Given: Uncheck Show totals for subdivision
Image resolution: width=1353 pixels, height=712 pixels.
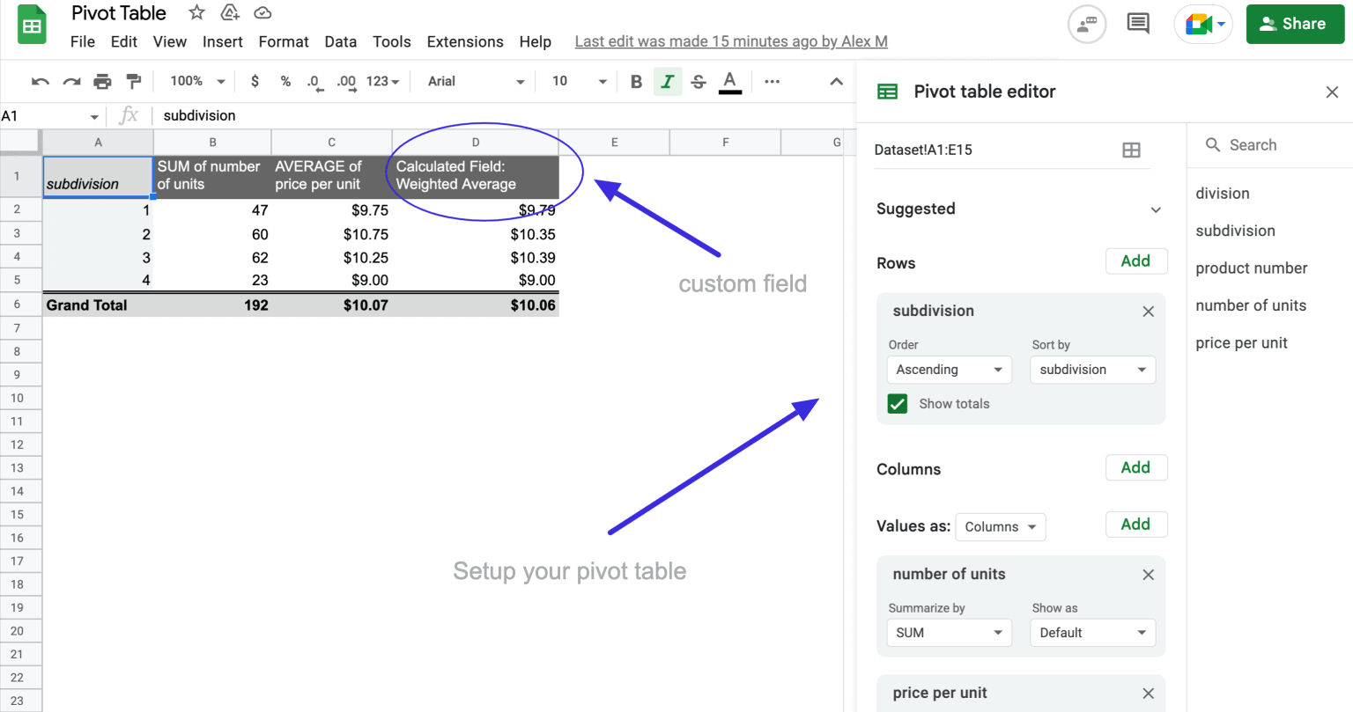Looking at the screenshot, I should click(x=897, y=403).
